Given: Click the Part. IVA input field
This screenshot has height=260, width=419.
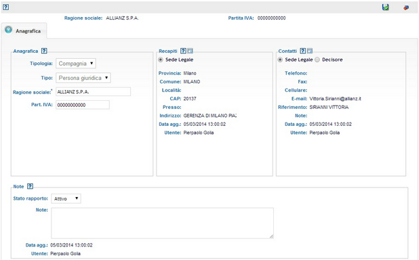Looking at the screenshot, I should point(83,105).
